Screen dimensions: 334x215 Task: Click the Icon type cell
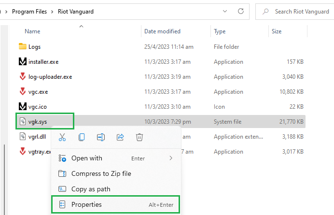[x=219, y=107]
